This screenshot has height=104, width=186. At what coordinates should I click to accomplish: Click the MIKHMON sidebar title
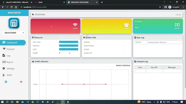[14, 13]
